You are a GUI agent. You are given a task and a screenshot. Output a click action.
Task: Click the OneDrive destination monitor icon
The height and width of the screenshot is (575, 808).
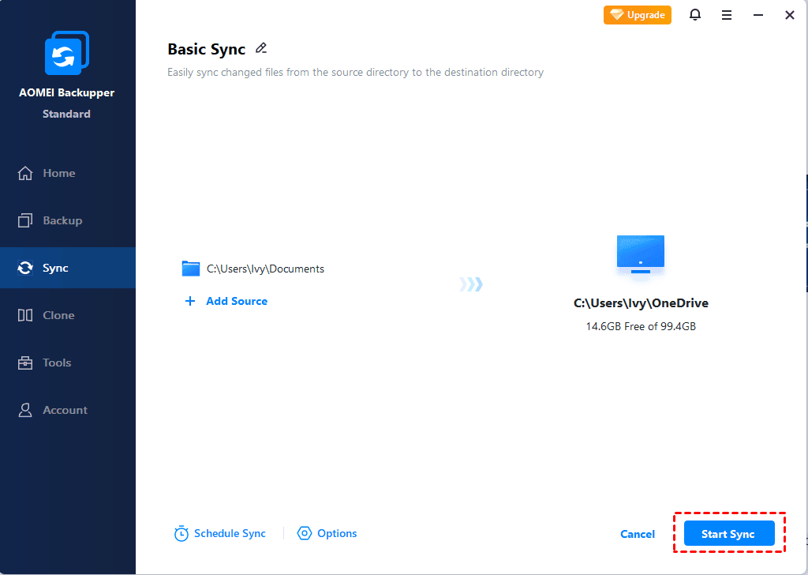click(640, 251)
